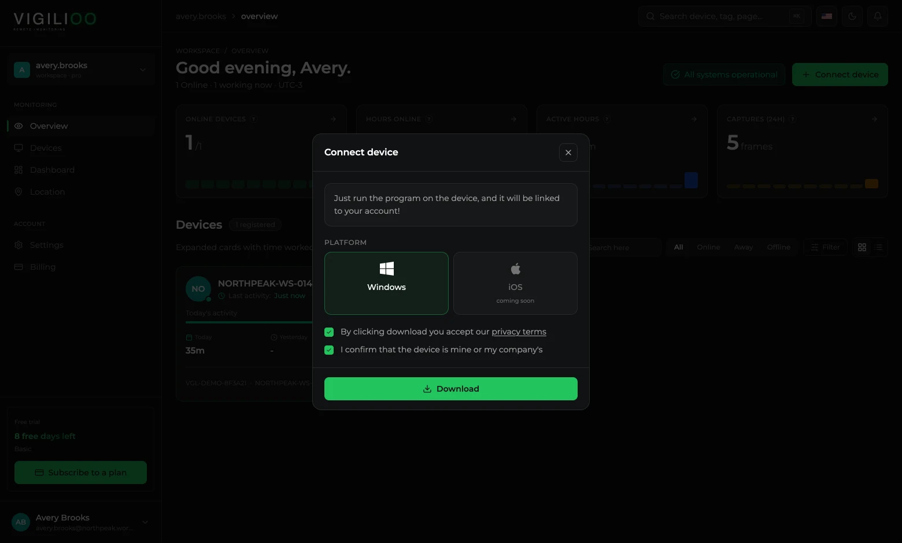Open Settings in the sidebar
Image resolution: width=902 pixels, height=543 pixels.
[x=81, y=245]
